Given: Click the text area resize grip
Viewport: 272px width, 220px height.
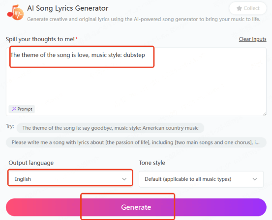Looking at the screenshot, I should 264,114.
